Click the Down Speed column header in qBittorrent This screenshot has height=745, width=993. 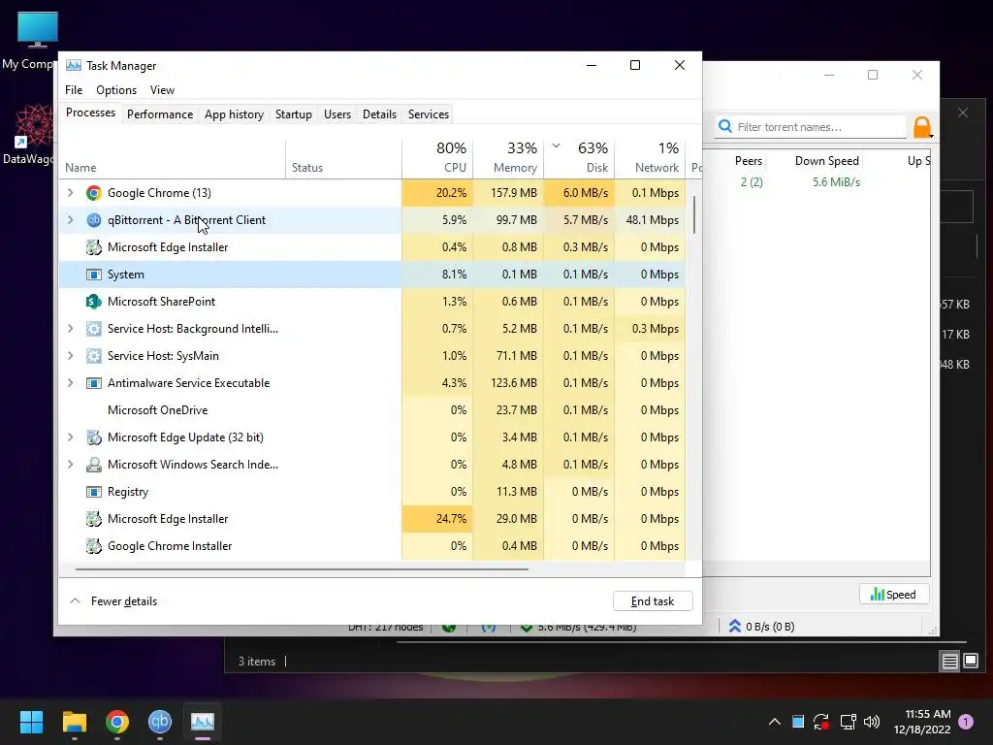tap(826, 161)
